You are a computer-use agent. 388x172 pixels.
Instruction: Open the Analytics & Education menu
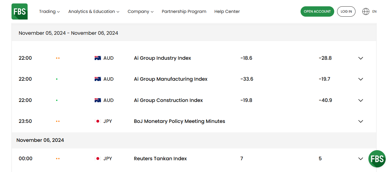[93, 11]
